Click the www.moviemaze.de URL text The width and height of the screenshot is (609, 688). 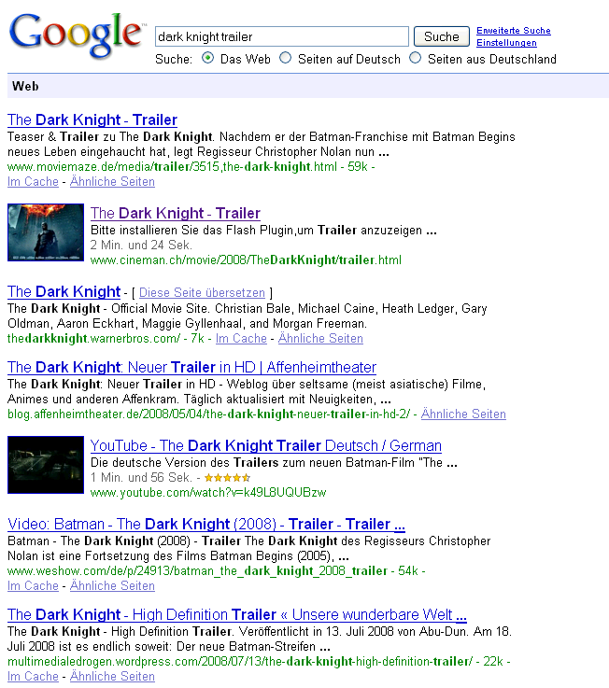pos(172,167)
